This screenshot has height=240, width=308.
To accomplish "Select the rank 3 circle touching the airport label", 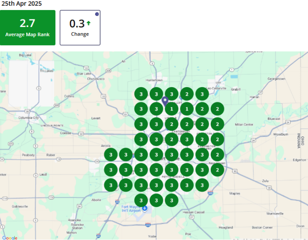I will click(x=141, y=200).
